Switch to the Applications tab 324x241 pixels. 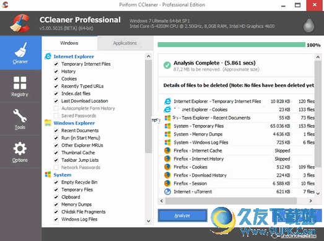coord(125,43)
